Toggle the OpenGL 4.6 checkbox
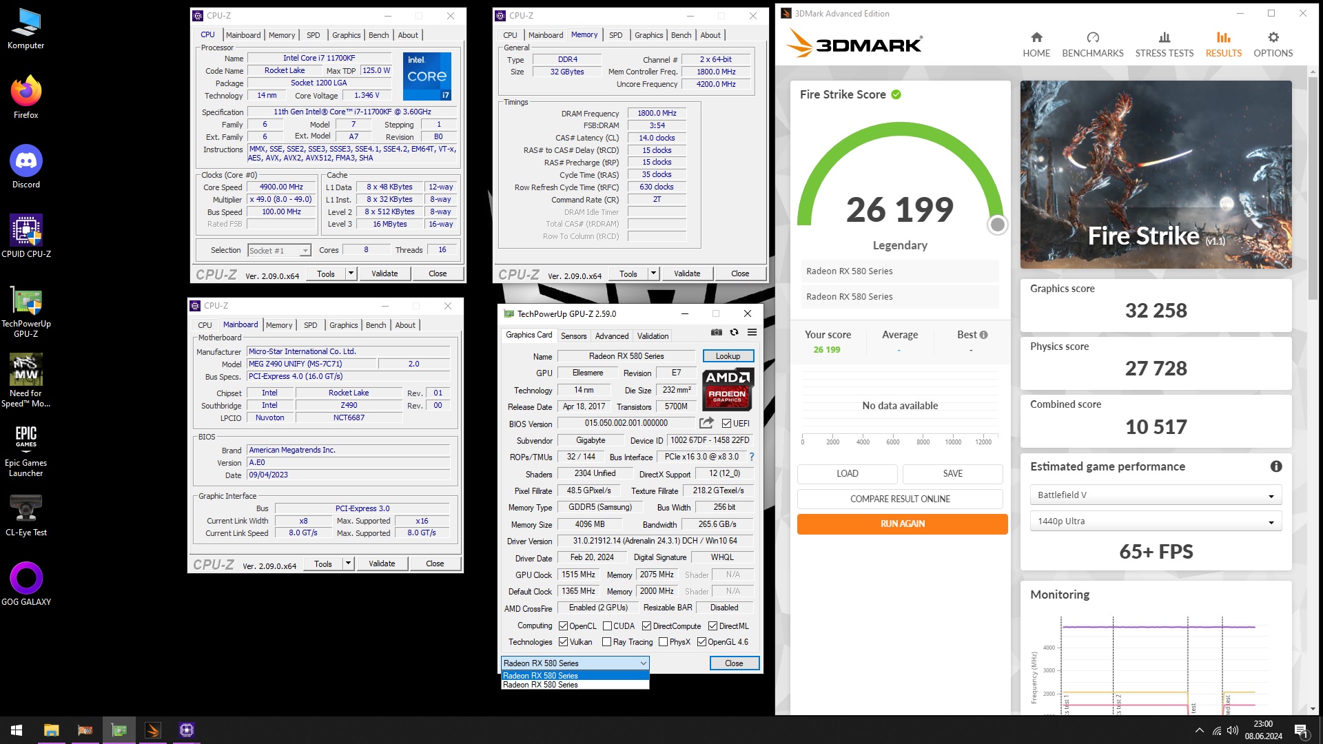This screenshot has width=1323, height=744. [x=701, y=642]
